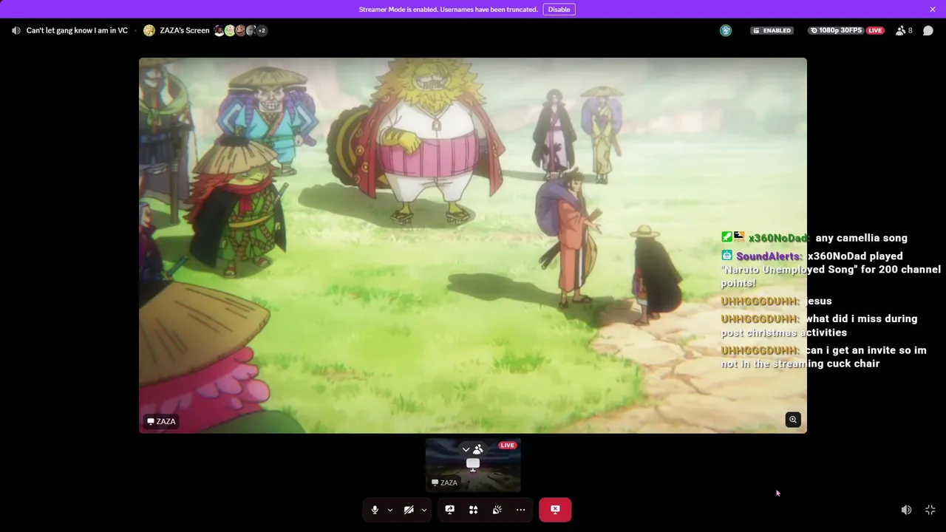
Task: Turn on the camera
Action: point(409,510)
